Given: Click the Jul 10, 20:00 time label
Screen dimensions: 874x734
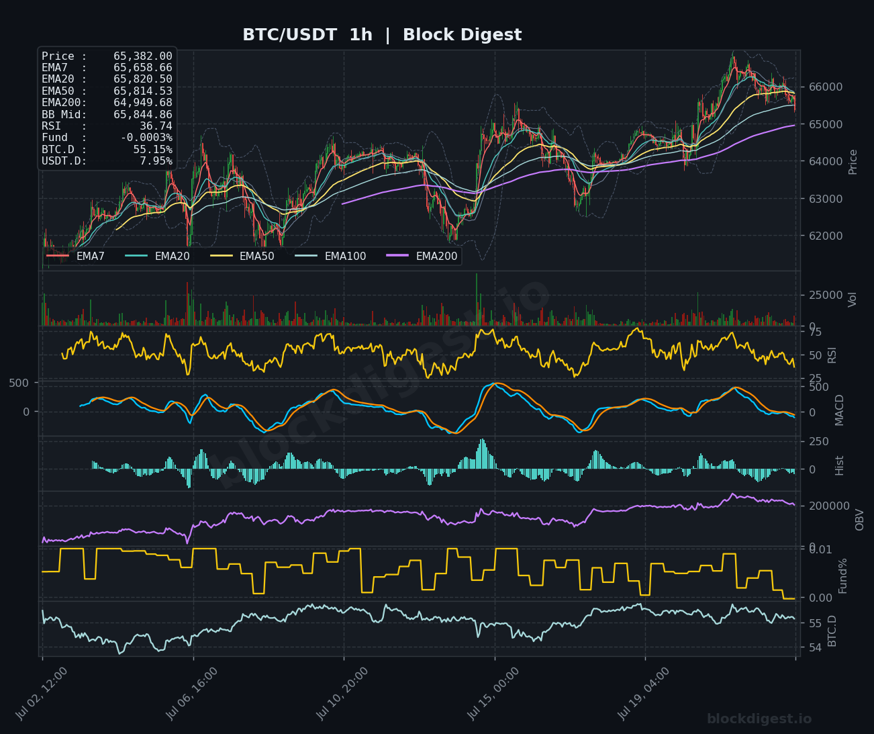Looking at the screenshot, I should tap(343, 694).
